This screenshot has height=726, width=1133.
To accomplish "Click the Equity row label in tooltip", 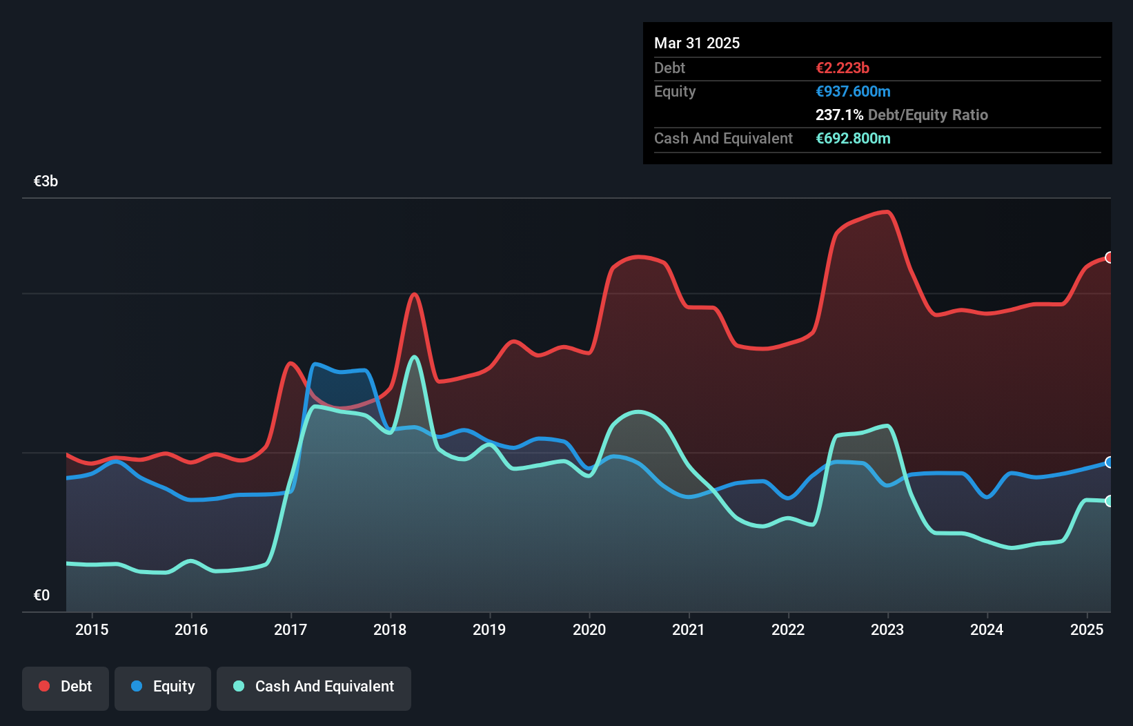I will [x=675, y=91].
